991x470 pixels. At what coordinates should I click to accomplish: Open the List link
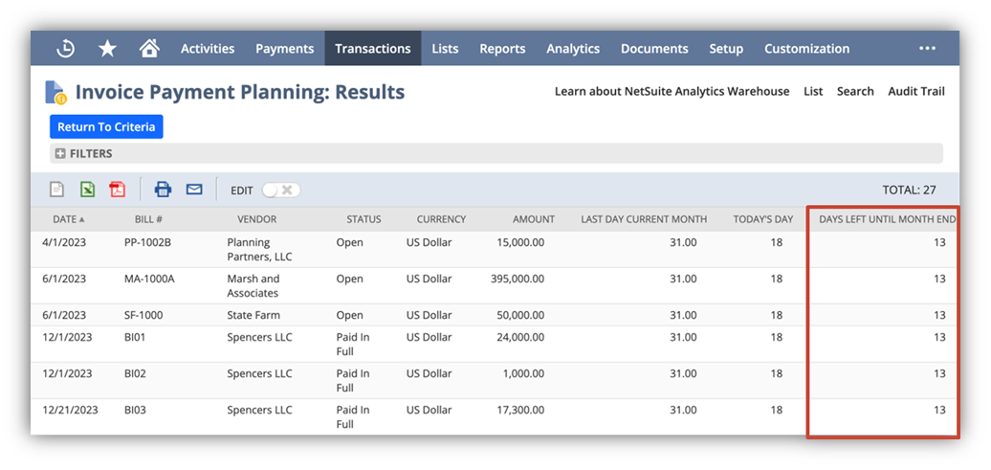pos(813,92)
